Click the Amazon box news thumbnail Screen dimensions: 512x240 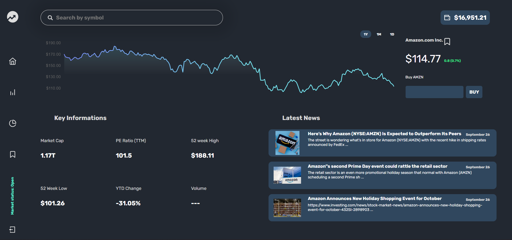287,143
